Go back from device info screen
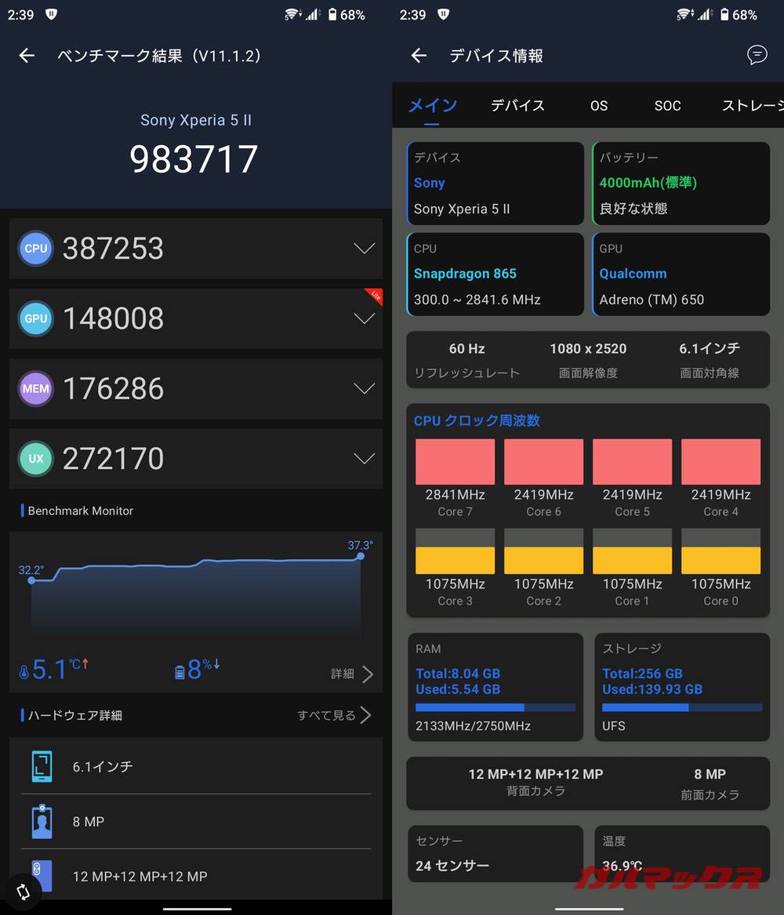This screenshot has height=915, width=784. [x=419, y=56]
